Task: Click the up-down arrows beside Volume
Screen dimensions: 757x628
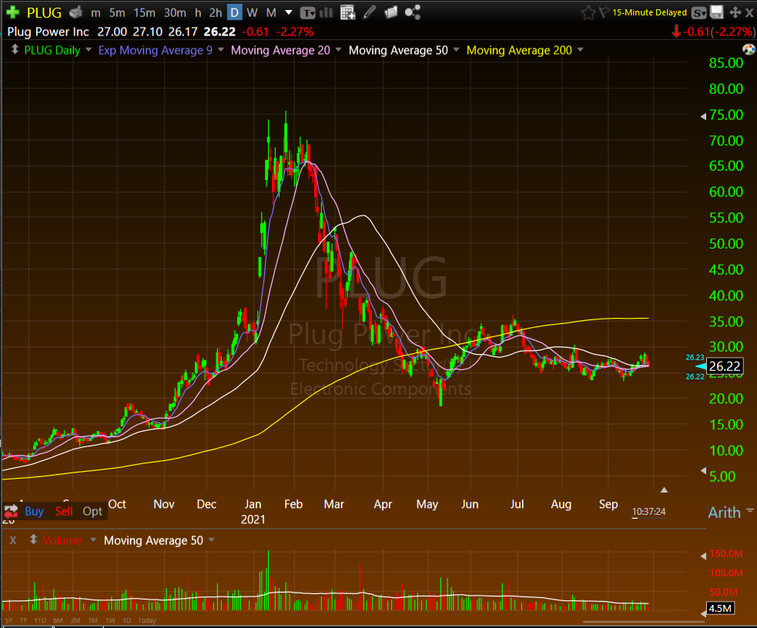Action: pos(33,539)
